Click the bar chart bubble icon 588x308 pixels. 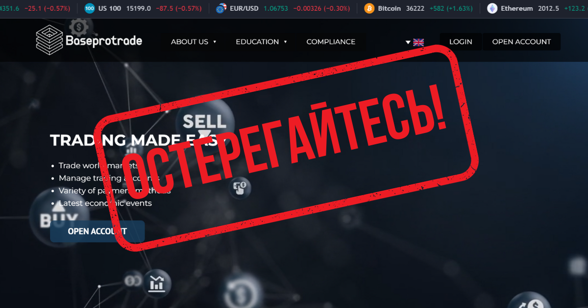157,283
